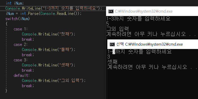
Task: Click the Console.WriteLine "1~3까지 숫자를 입력하세요" code line
Action: pos(54,9)
